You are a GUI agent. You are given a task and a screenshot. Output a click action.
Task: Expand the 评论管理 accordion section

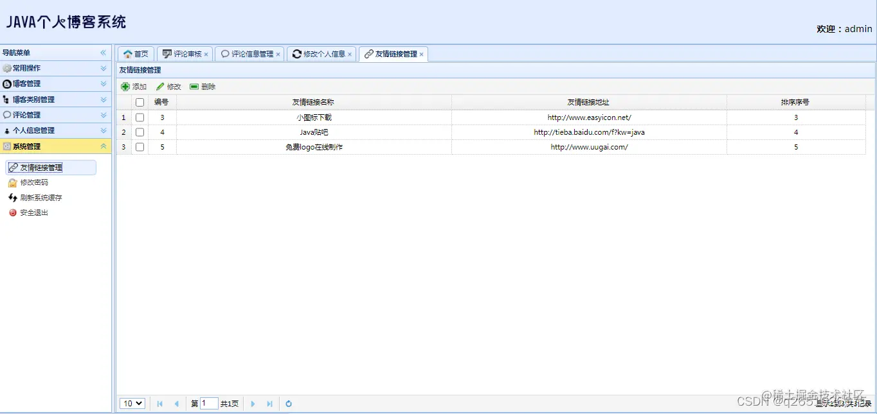(104, 115)
